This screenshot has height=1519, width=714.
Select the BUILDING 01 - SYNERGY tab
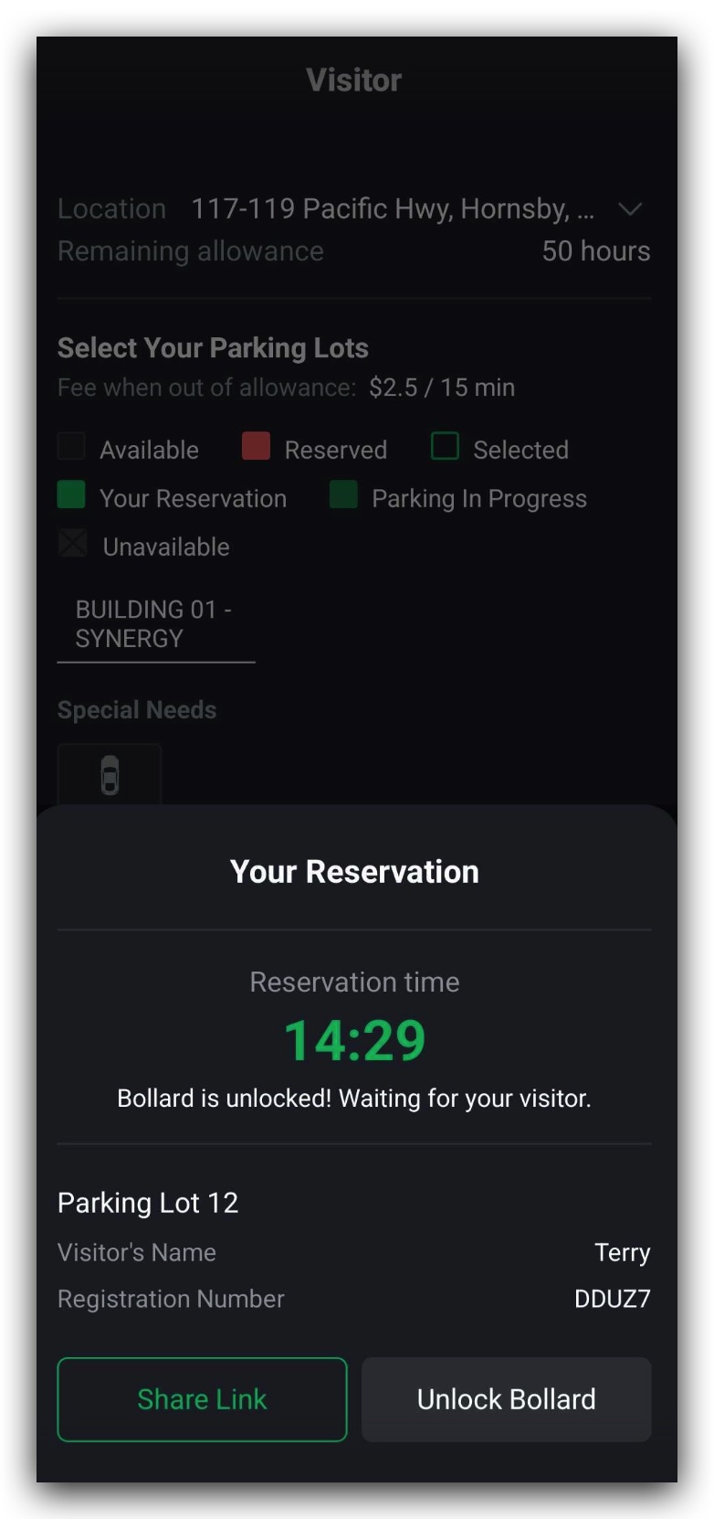(x=155, y=624)
